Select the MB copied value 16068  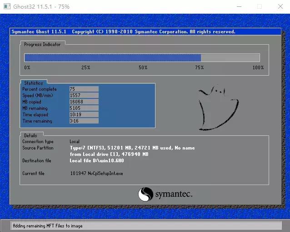pos(84,102)
